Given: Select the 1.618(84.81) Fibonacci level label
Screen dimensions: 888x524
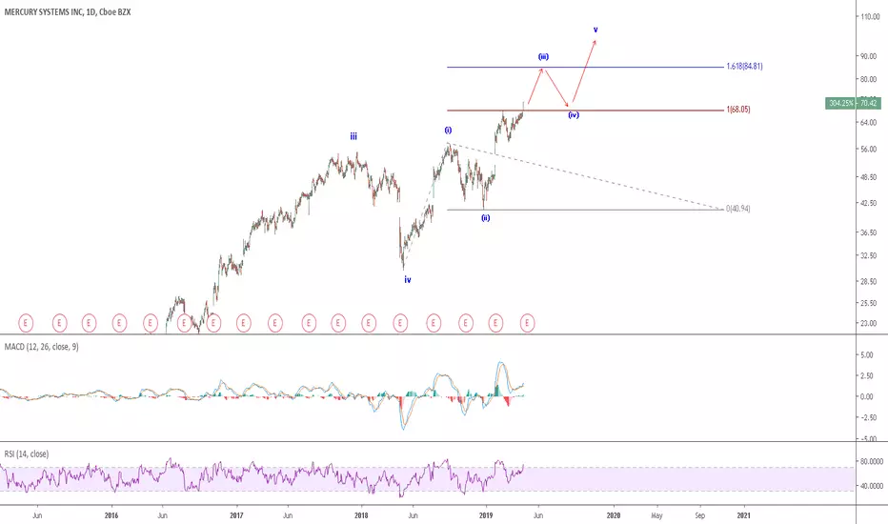Looking at the screenshot, I should point(744,67).
